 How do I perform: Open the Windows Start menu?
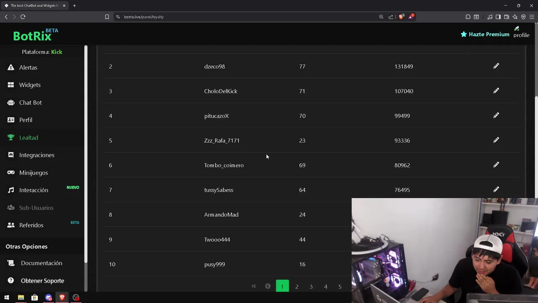[x=7, y=298]
